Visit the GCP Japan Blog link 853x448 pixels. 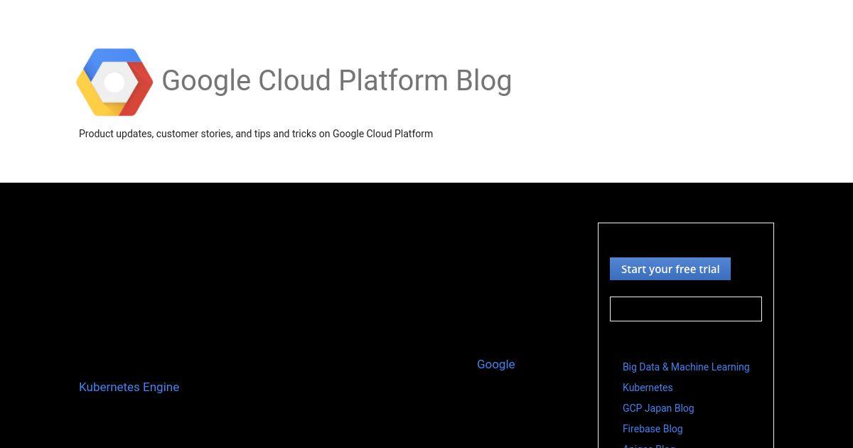pos(658,408)
